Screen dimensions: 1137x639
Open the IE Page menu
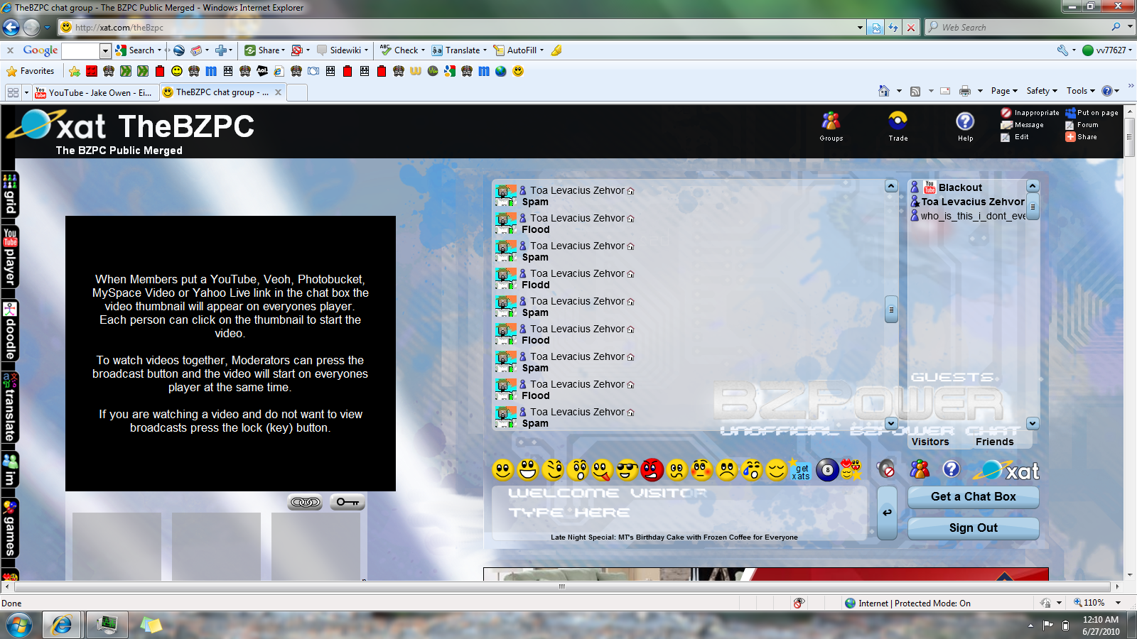(x=1004, y=91)
